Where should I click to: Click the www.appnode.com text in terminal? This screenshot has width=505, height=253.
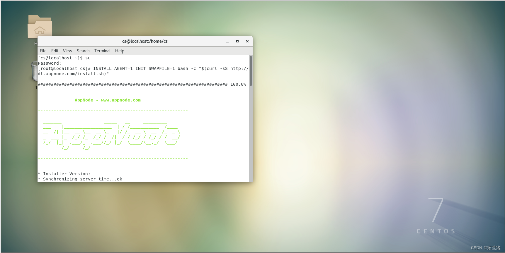pyautogui.click(x=121, y=100)
